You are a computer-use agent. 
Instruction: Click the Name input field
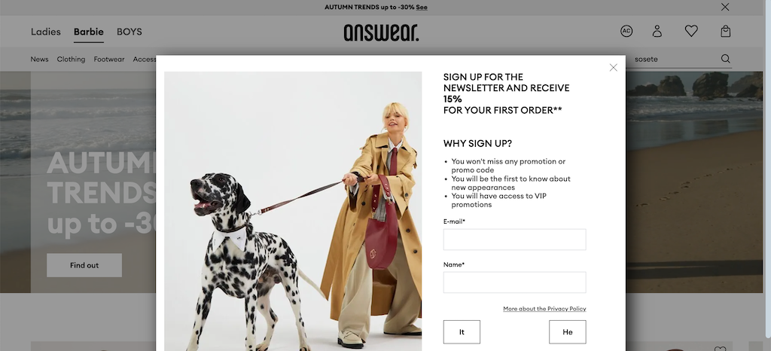514,282
